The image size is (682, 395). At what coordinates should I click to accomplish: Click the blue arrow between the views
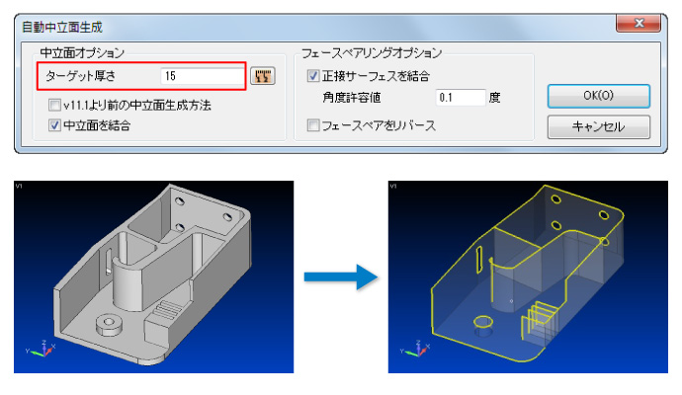(341, 276)
